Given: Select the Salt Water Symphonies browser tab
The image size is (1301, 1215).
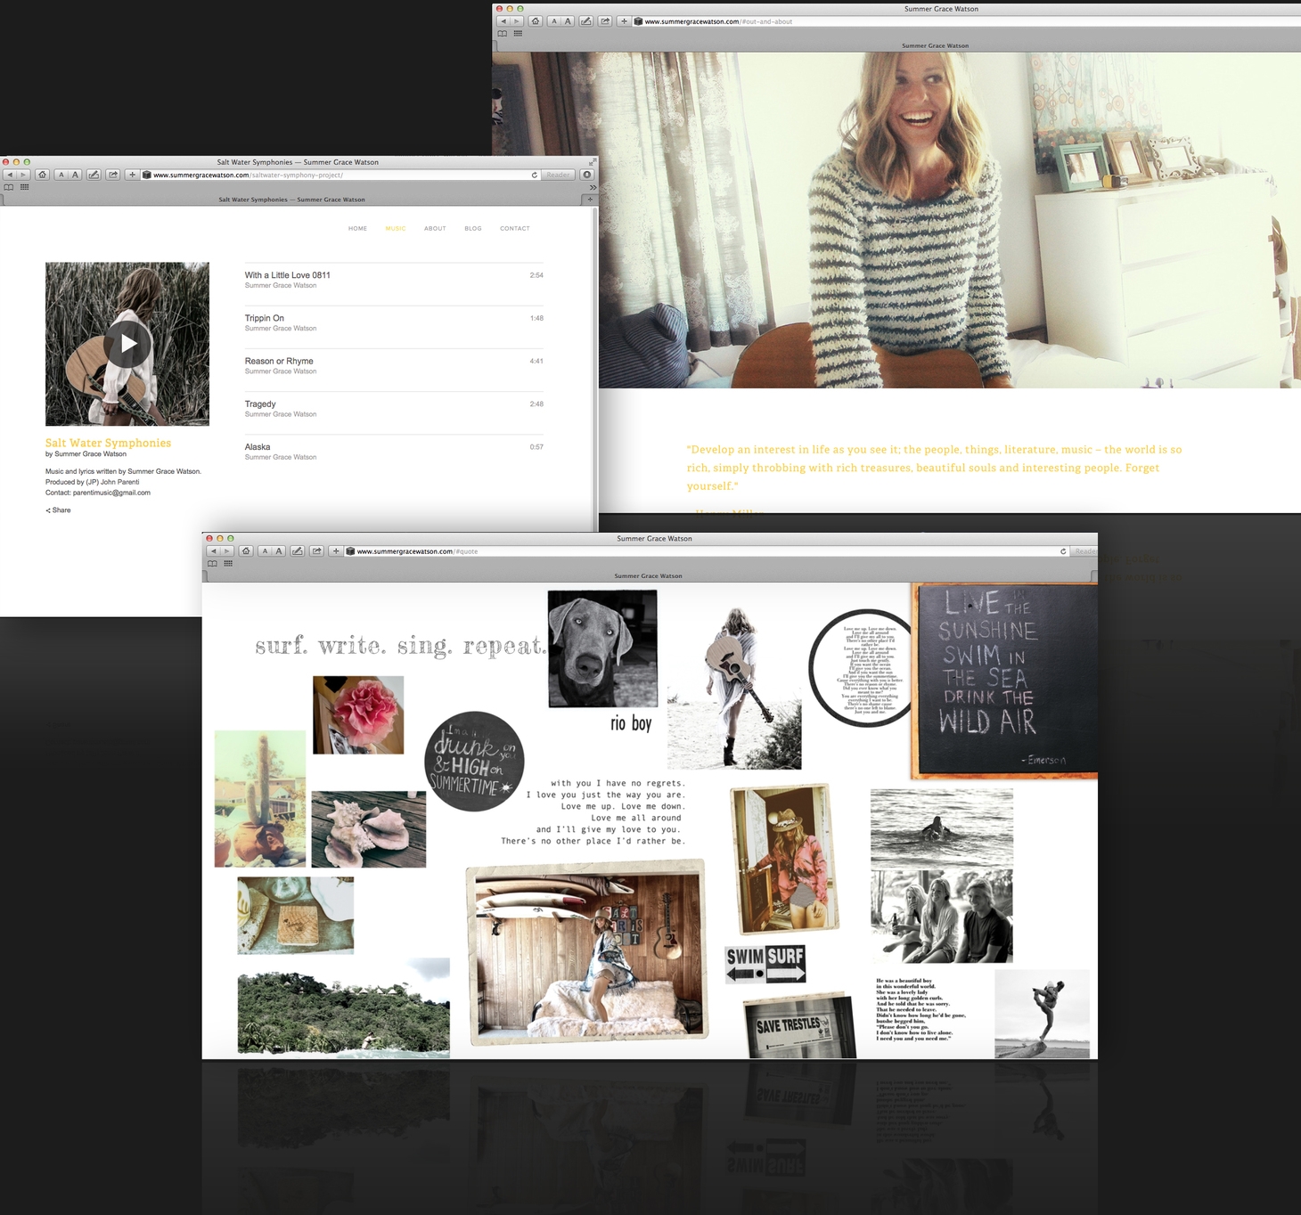Looking at the screenshot, I should click(x=292, y=200).
